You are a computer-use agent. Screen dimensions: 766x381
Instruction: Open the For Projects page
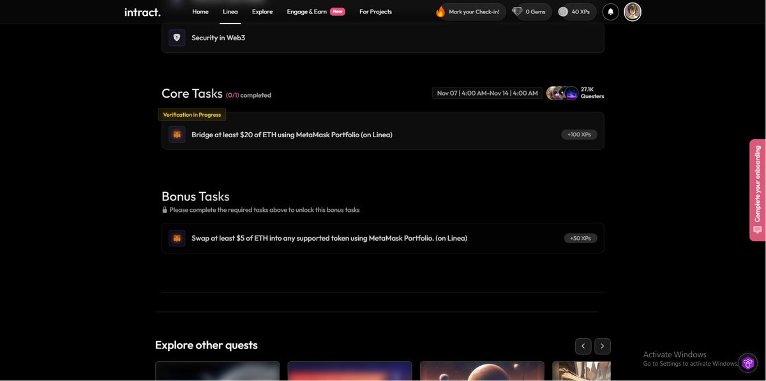pyautogui.click(x=375, y=11)
